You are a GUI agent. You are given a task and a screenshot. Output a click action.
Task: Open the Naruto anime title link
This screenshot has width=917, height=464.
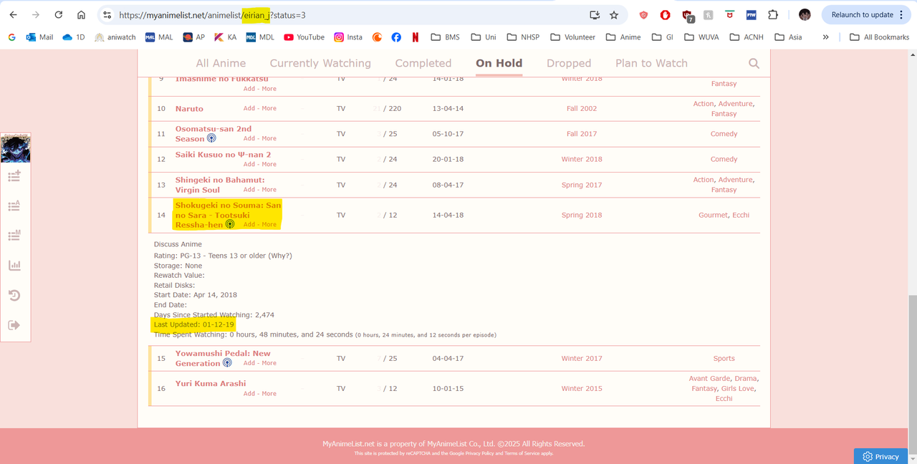tap(189, 109)
